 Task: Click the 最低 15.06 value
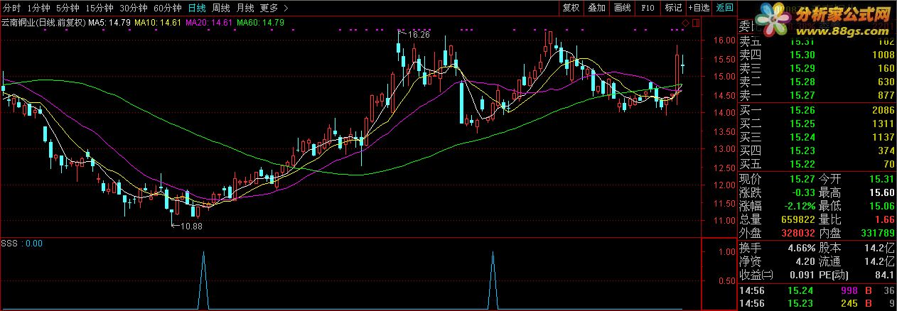(882, 206)
